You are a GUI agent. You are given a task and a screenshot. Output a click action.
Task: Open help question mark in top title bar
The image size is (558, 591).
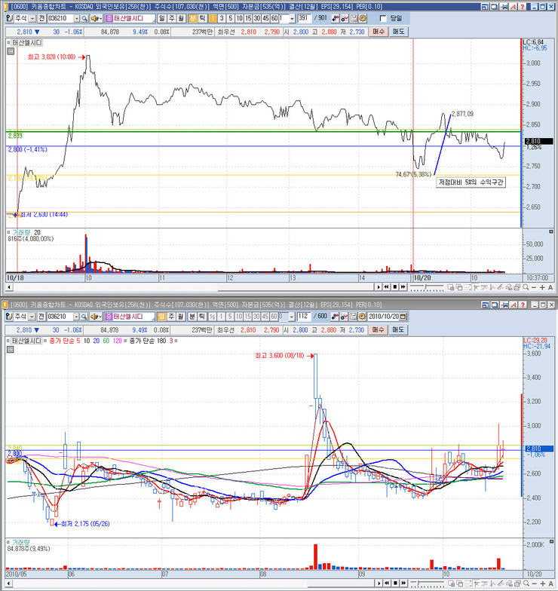522,7
